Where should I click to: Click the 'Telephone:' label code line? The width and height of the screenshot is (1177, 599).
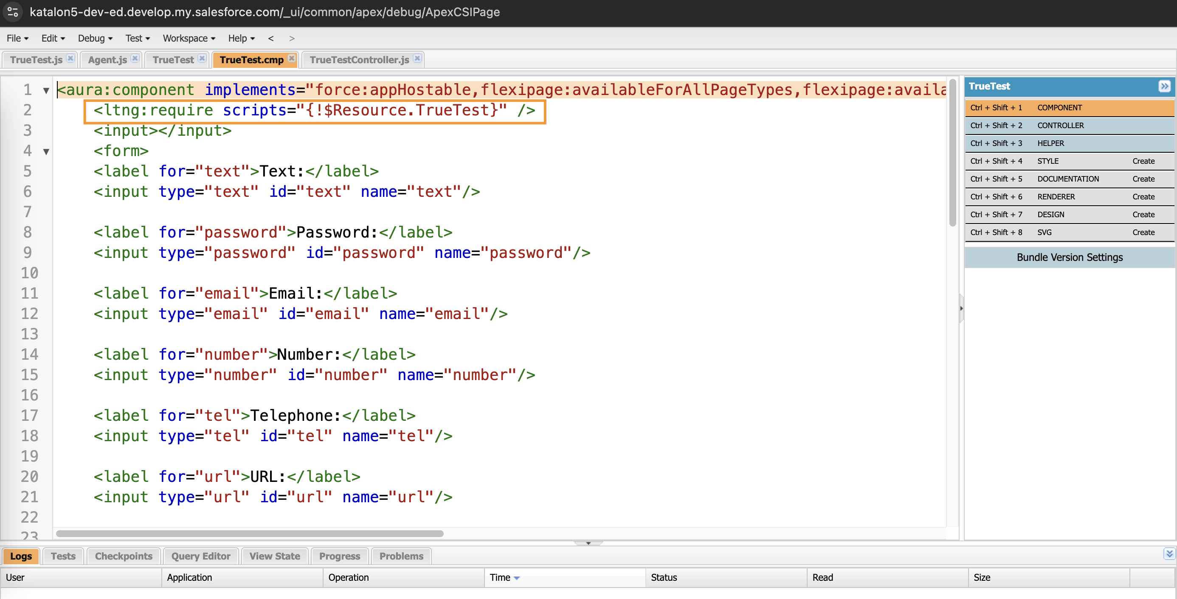[x=254, y=416]
